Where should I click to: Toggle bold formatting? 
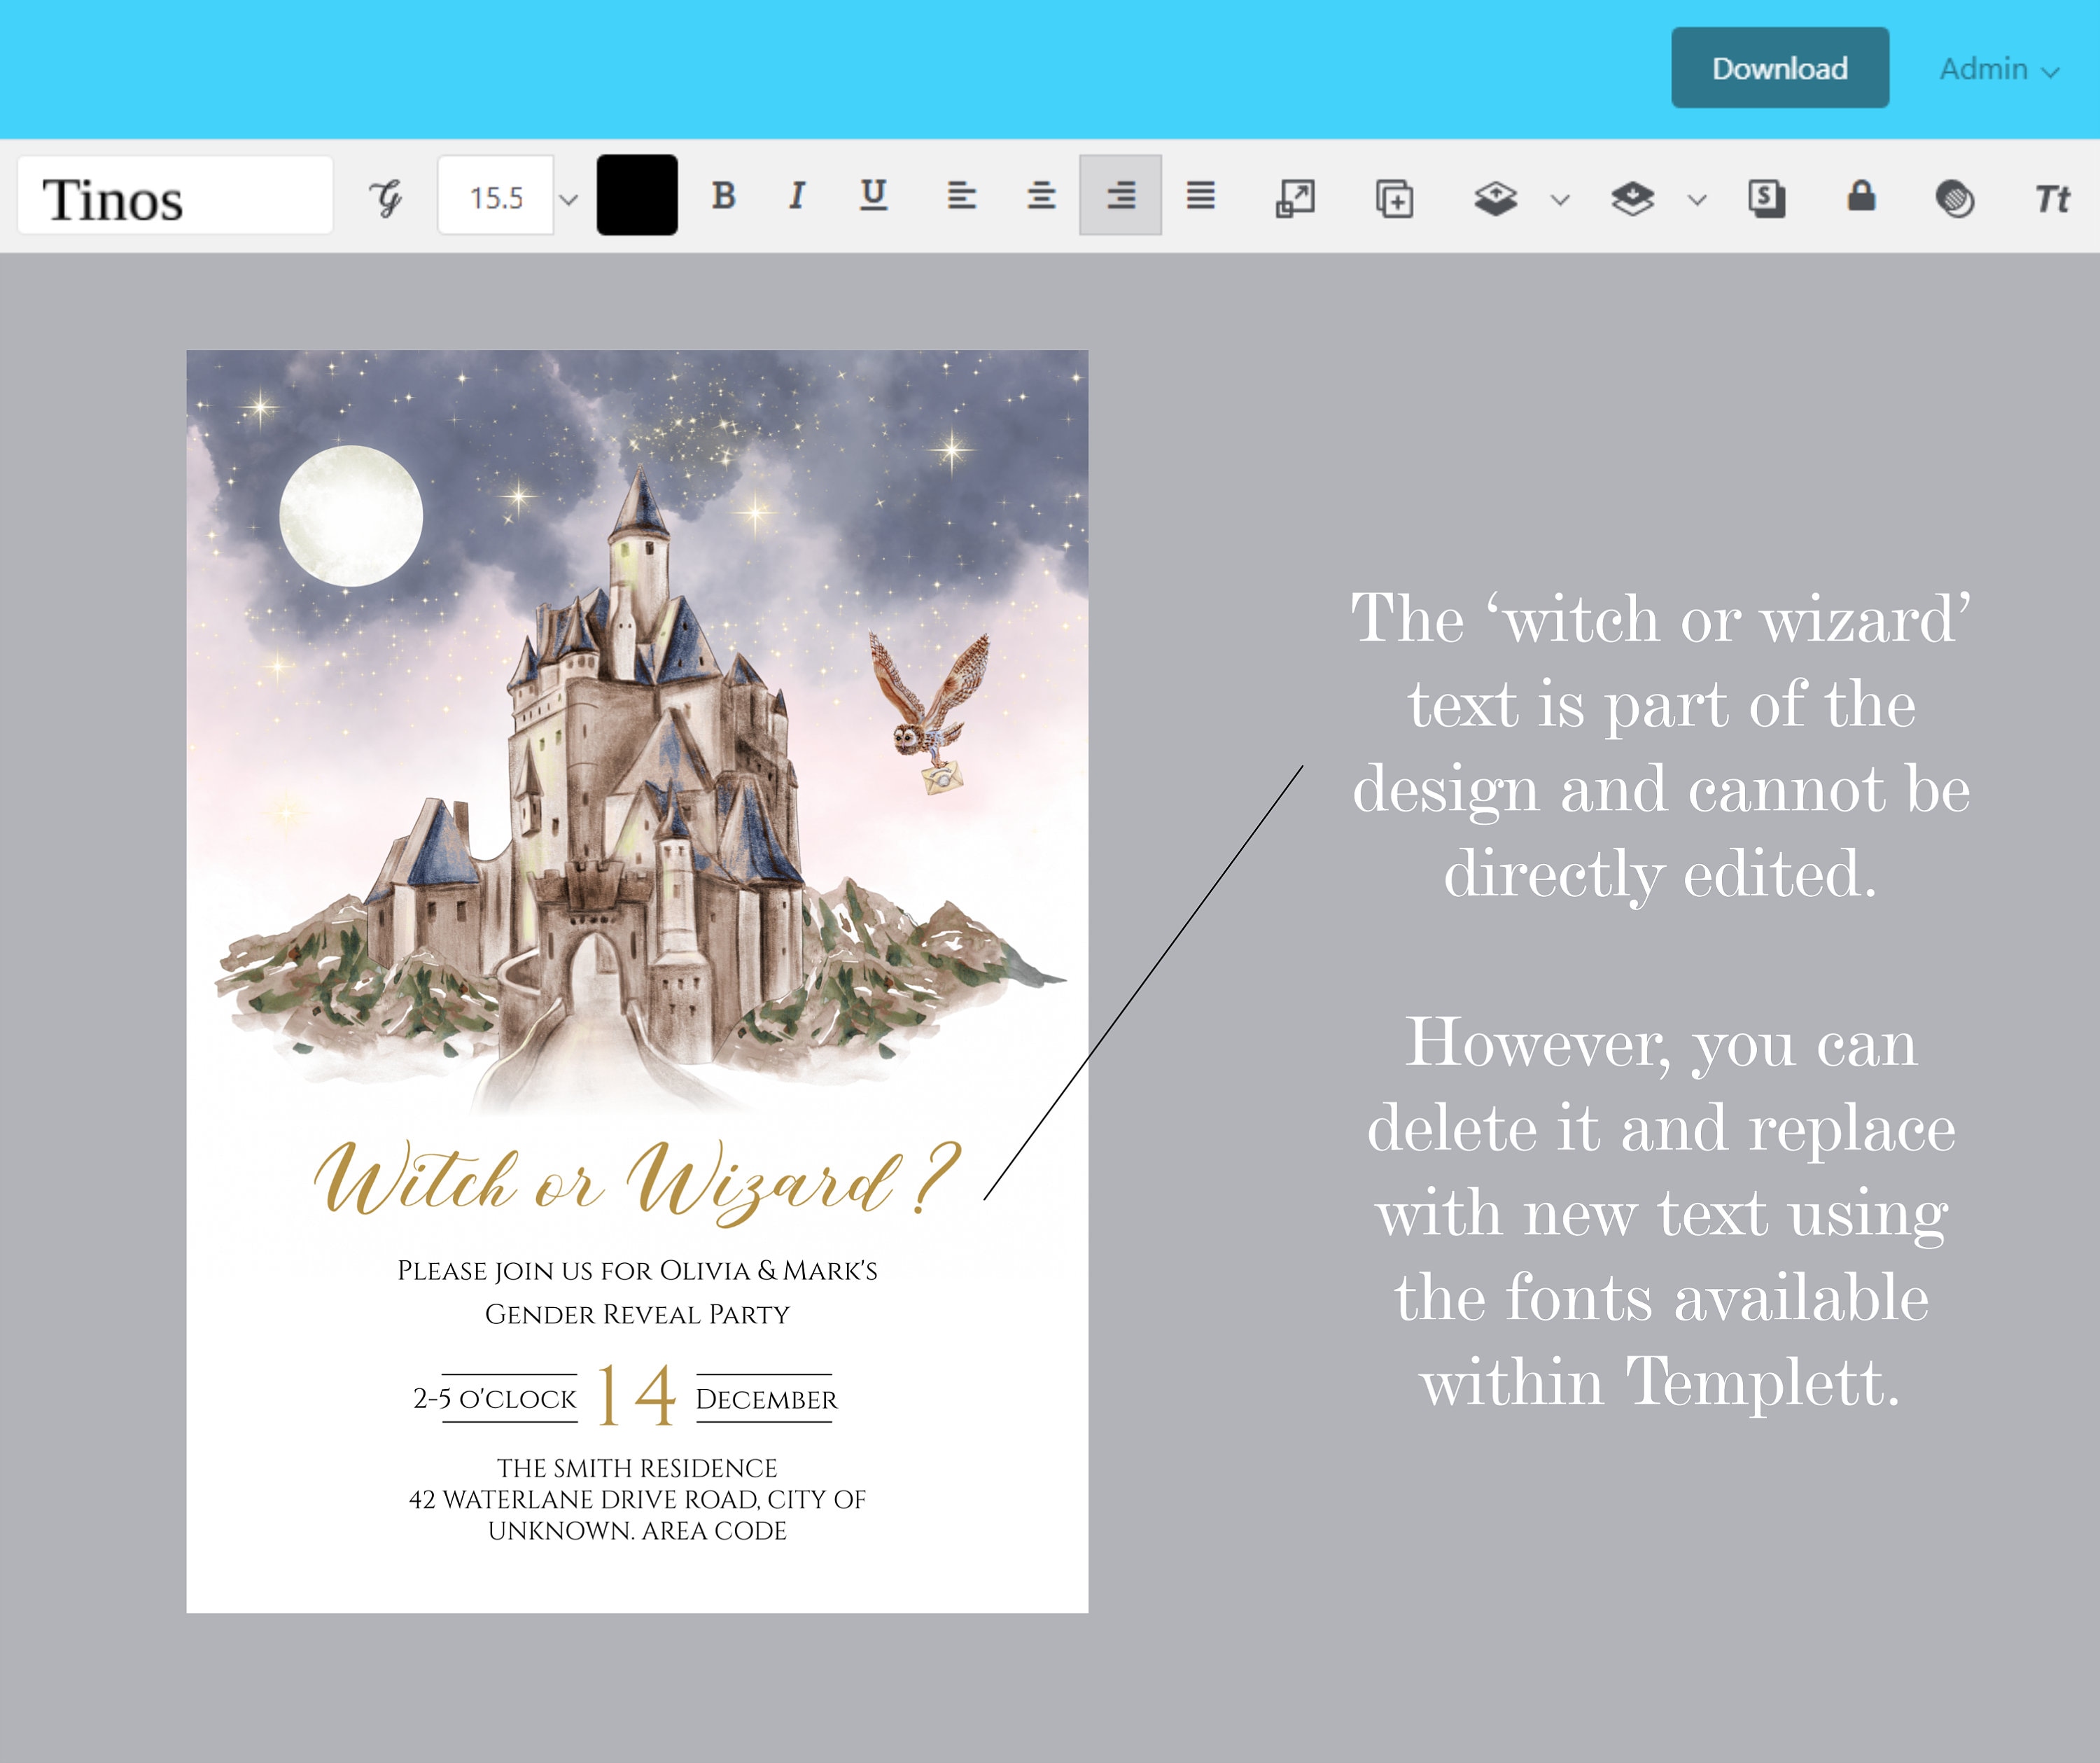coord(726,196)
